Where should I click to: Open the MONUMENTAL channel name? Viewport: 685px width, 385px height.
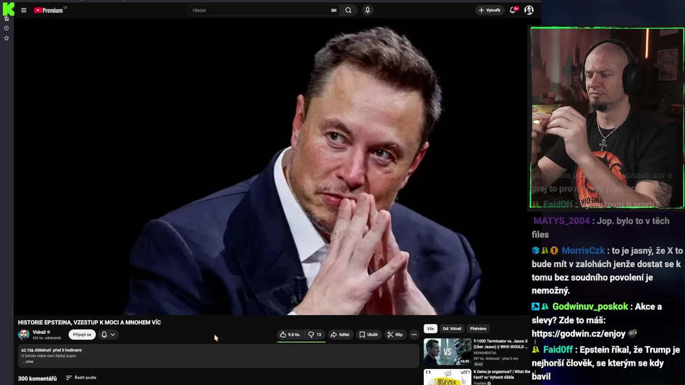485,353
